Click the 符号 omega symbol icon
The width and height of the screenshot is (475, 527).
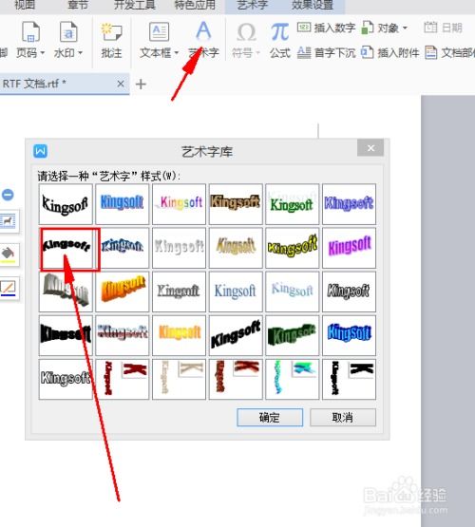click(246, 32)
